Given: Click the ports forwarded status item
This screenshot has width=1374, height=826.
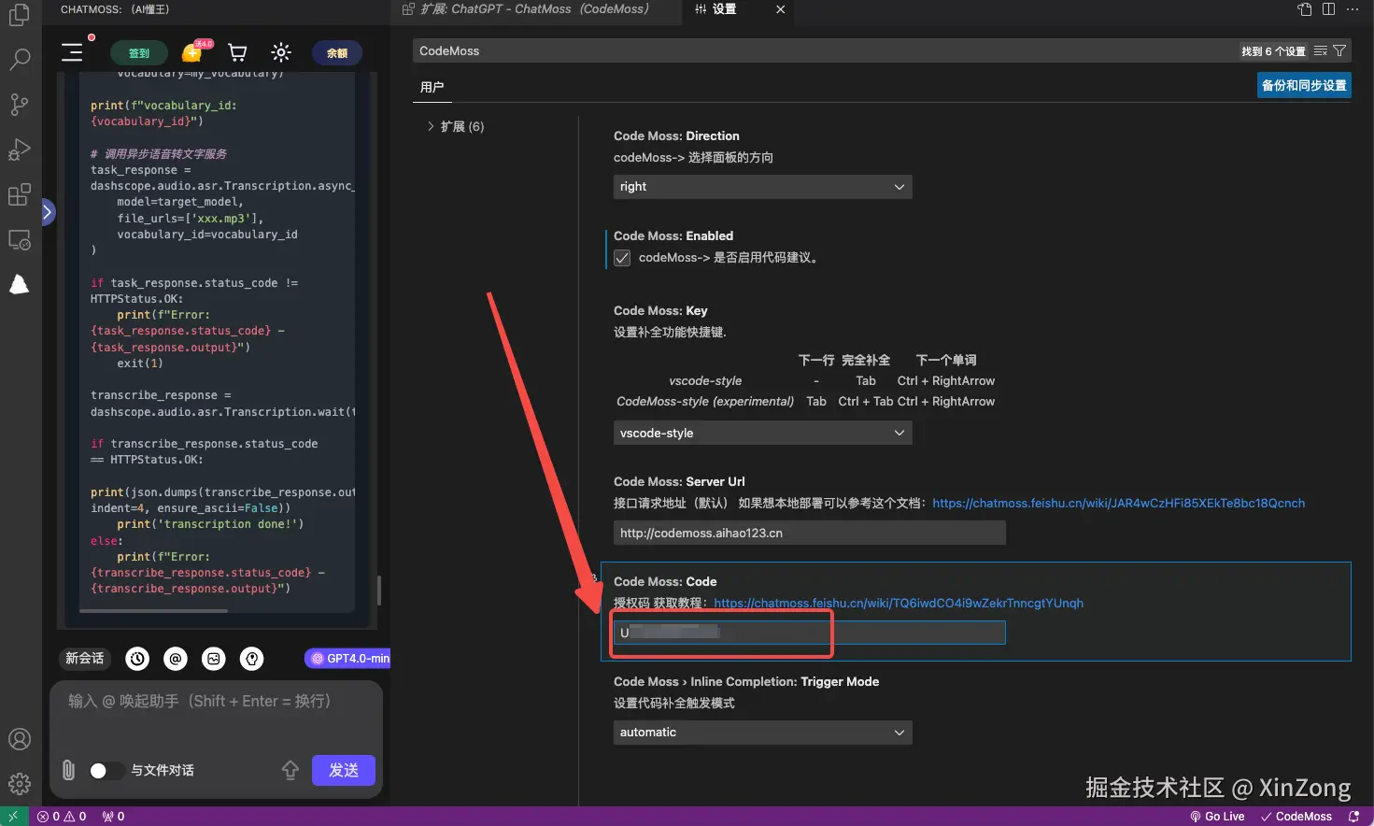Looking at the screenshot, I should (113, 817).
